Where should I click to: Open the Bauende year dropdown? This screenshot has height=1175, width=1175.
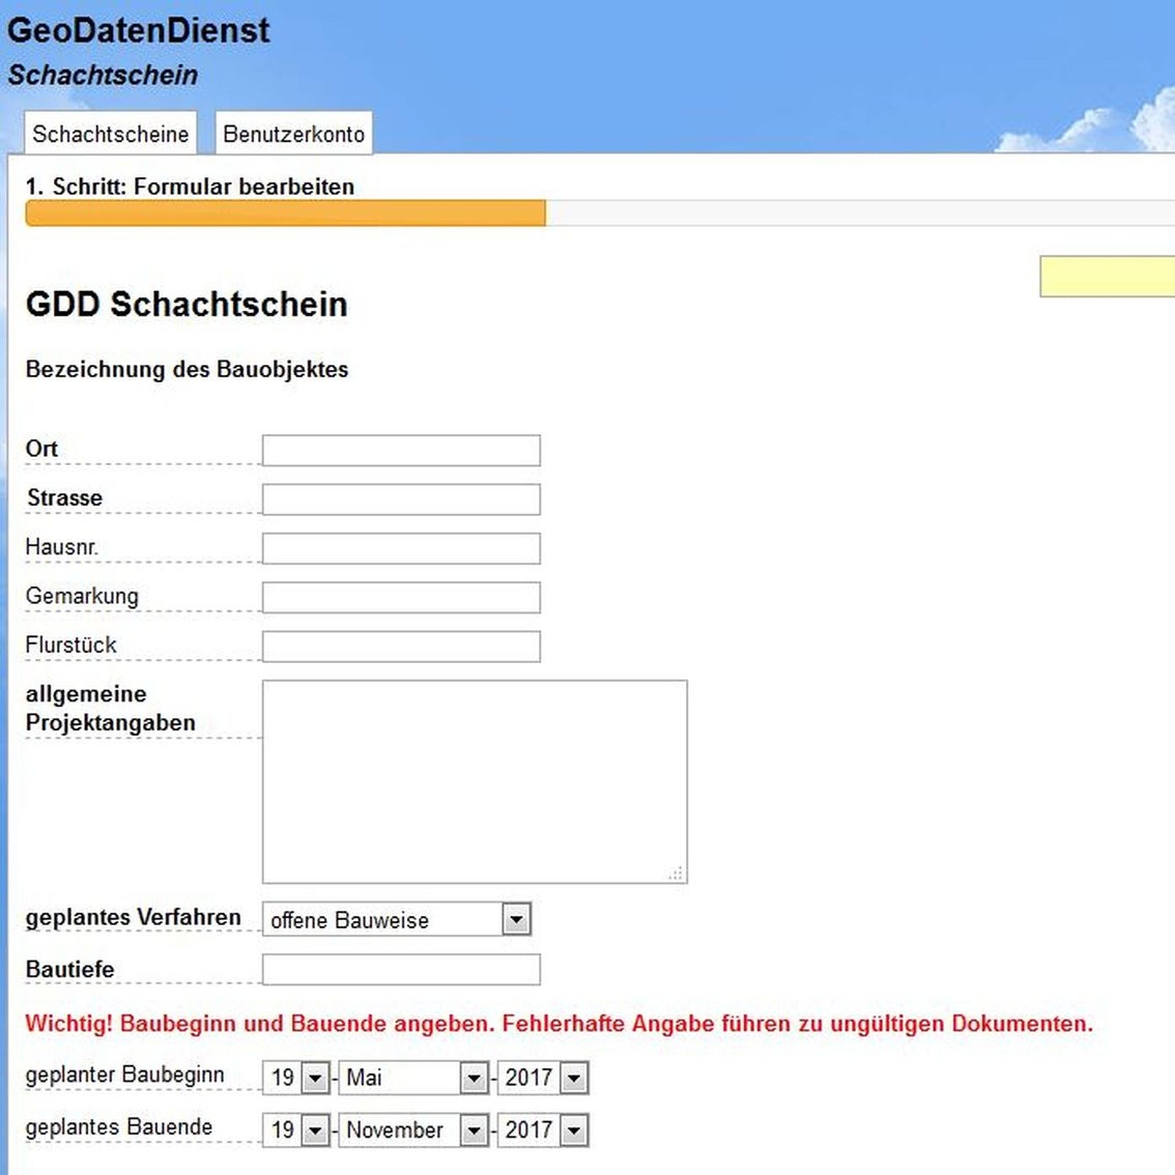[543, 1130]
